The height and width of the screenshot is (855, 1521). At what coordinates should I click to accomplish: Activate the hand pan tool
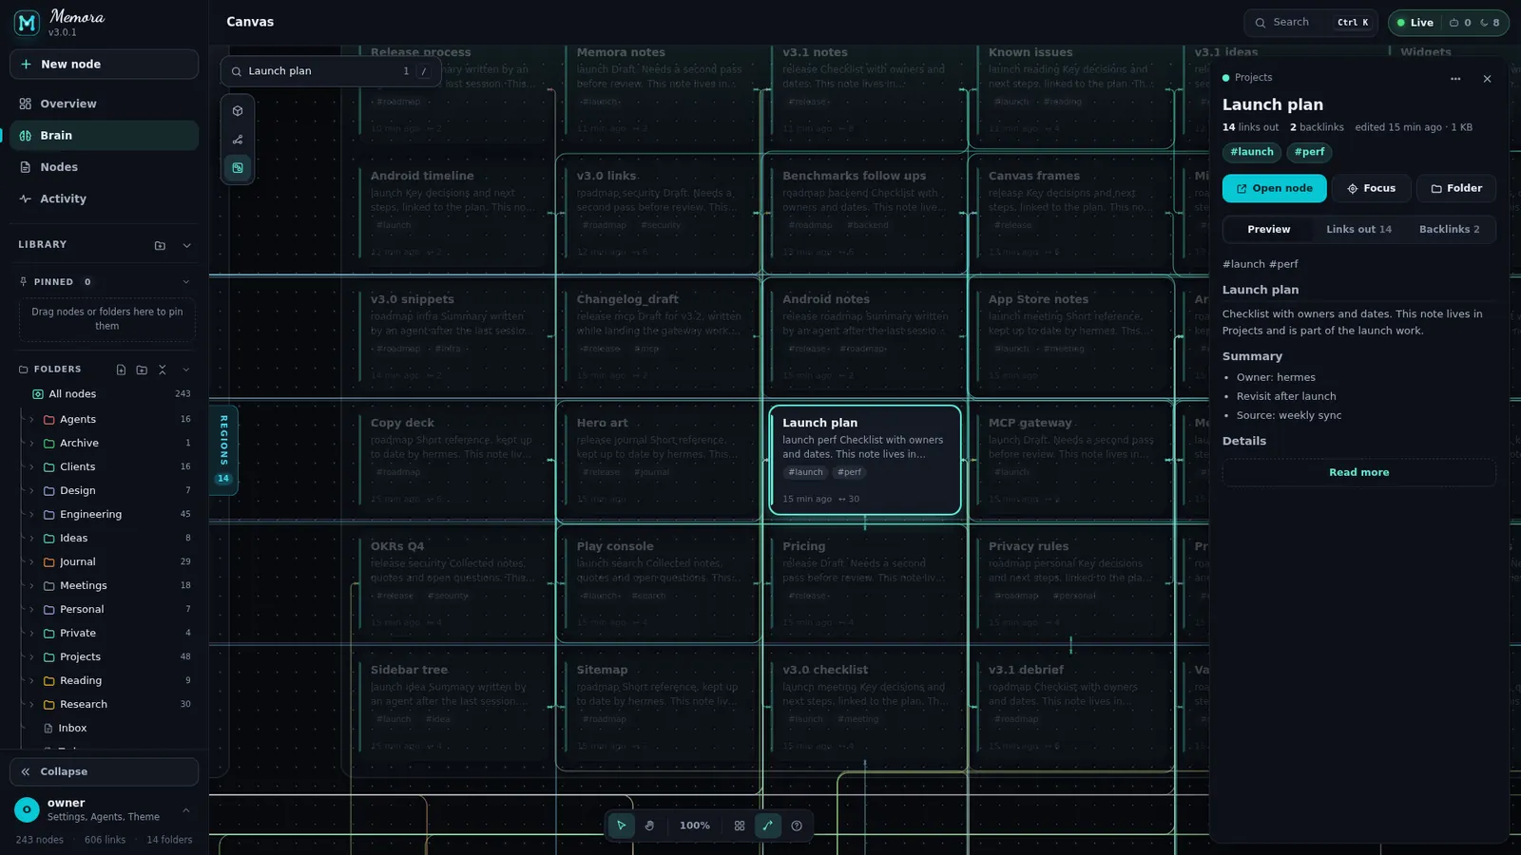[650, 826]
